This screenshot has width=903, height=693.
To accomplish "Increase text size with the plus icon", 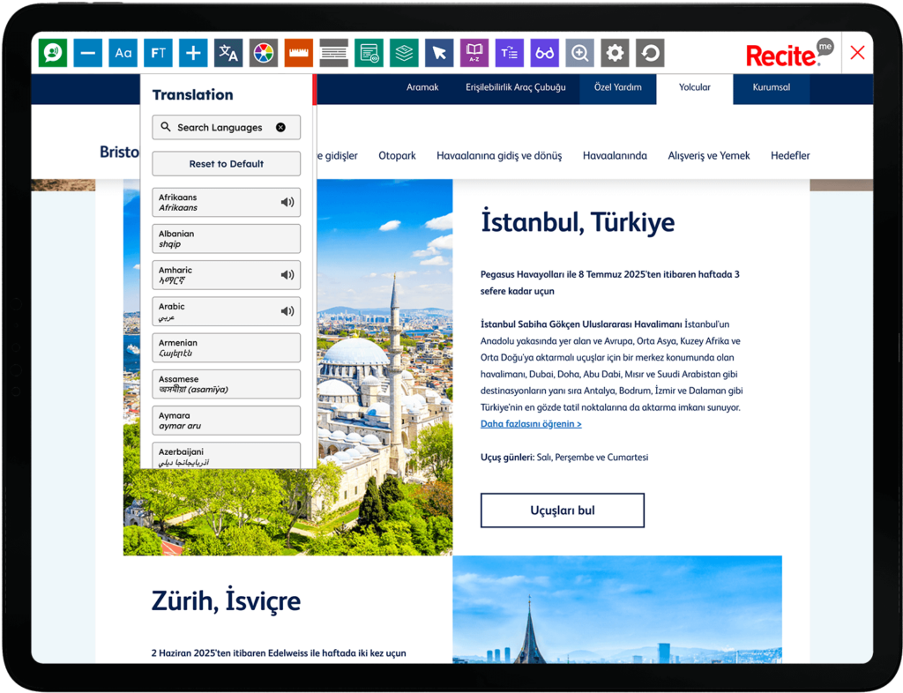I will [193, 52].
